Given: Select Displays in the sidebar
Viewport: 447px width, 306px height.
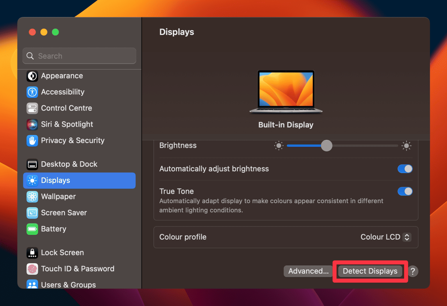Looking at the screenshot, I should pos(56,180).
